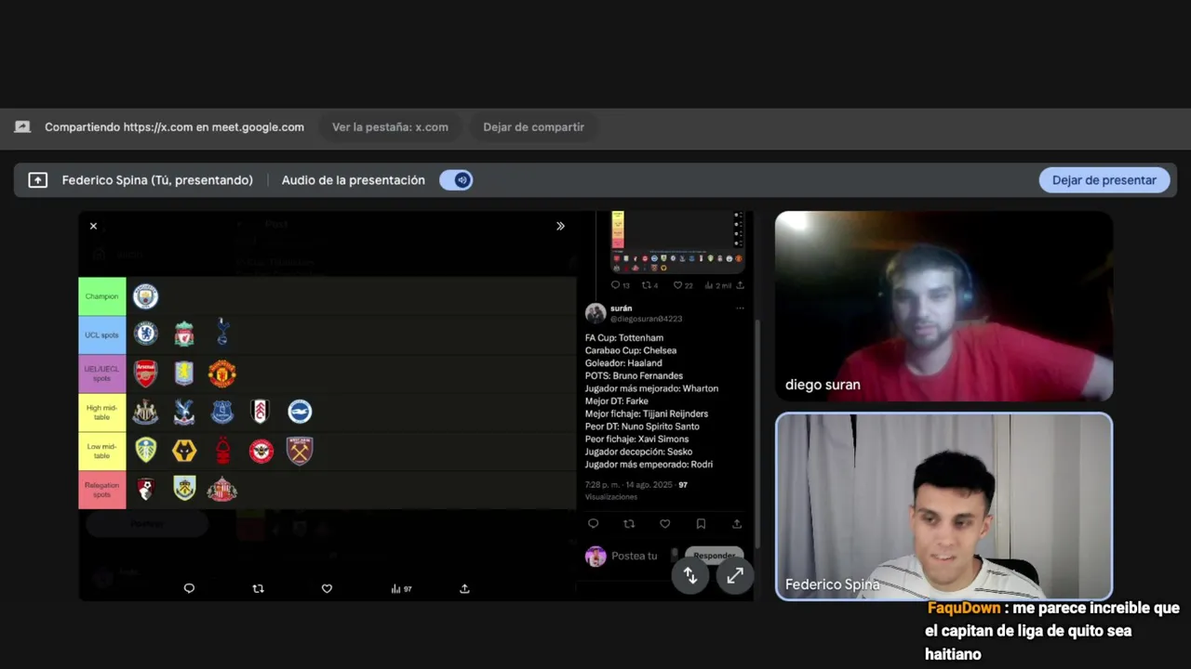Click repost count 4 on the parent post
The image size is (1191, 669).
point(649,285)
